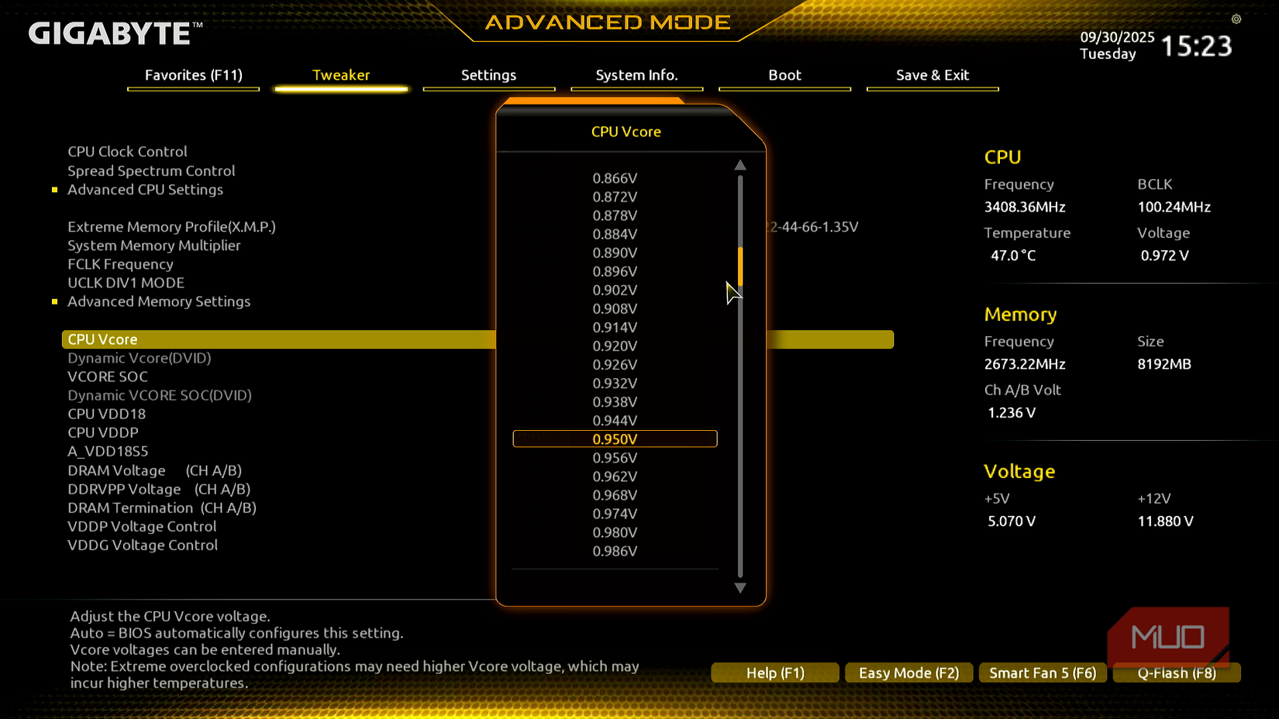1279x719 pixels.
Task: Choose 0.950V from the Vcore list
Action: pos(615,439)
